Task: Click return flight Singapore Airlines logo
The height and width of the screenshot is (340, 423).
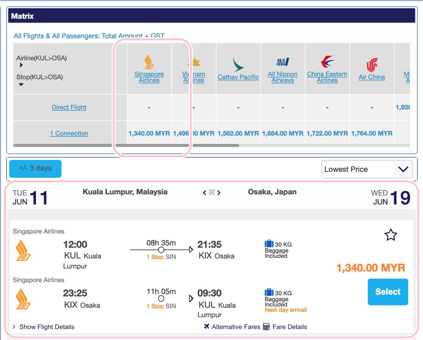Action: click(23, 299)
